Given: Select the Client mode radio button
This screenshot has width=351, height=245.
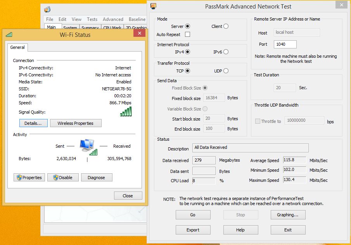Looking at the screenshot, I should pos(226,26).
